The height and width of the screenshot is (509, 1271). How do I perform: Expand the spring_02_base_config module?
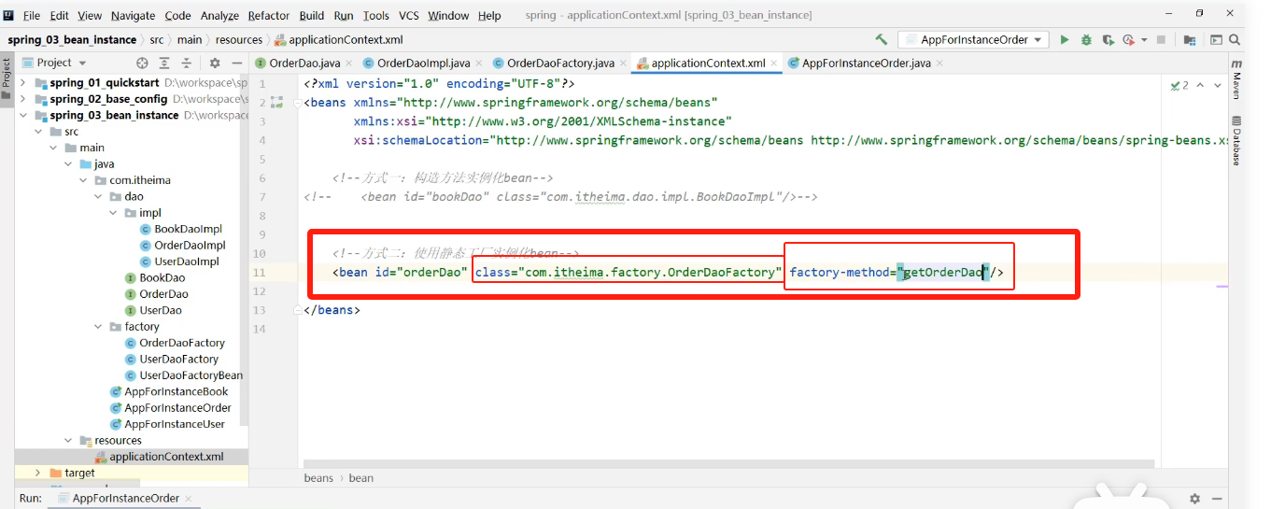coord(25,99)
